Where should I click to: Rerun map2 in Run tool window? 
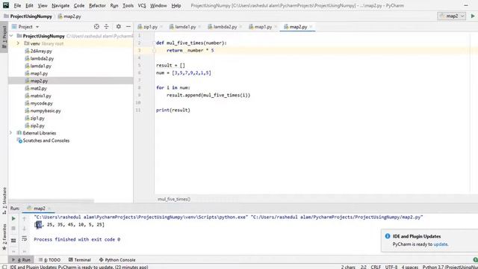(13, 218)
